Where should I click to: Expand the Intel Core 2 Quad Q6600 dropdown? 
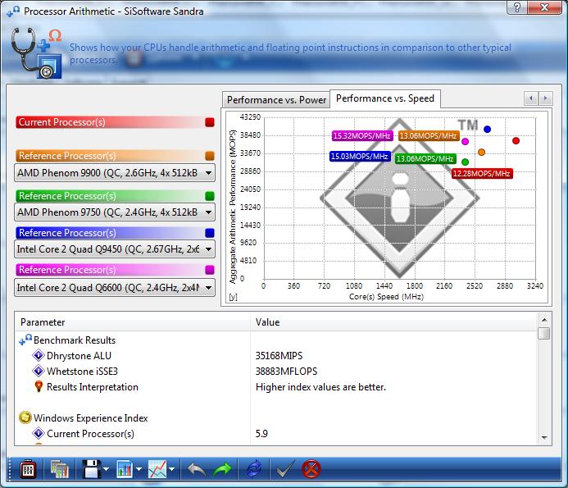116,287
